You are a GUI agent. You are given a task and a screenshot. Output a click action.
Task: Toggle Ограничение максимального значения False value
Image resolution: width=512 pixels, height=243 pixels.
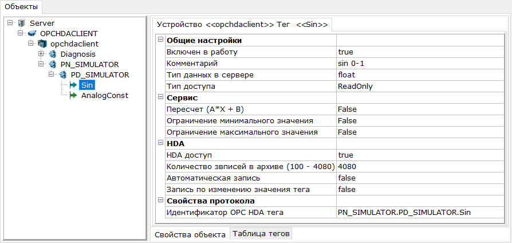pyautogui.click(x=420, y=132)
